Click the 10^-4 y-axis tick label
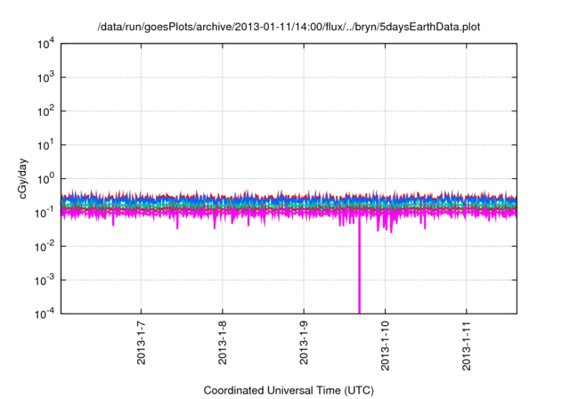Viewport: 570px width, 399px height. point(45,313)
